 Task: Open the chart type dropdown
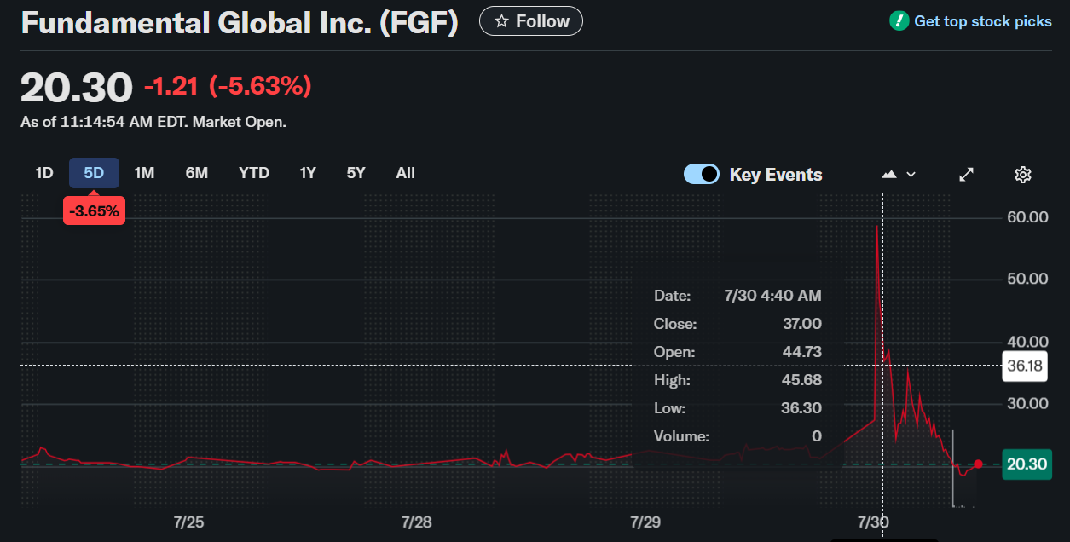(x=899, y=174)
